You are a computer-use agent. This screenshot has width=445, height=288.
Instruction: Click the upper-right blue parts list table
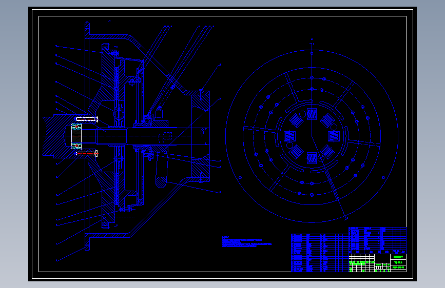coord(377,240)
